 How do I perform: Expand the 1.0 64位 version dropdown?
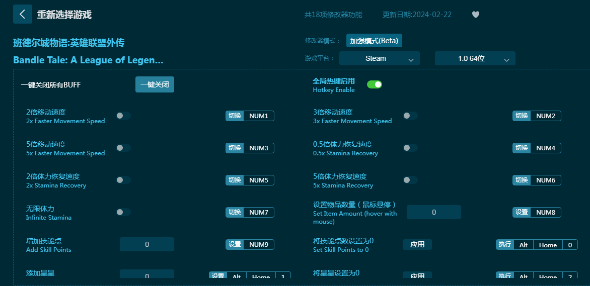(475, 58)
